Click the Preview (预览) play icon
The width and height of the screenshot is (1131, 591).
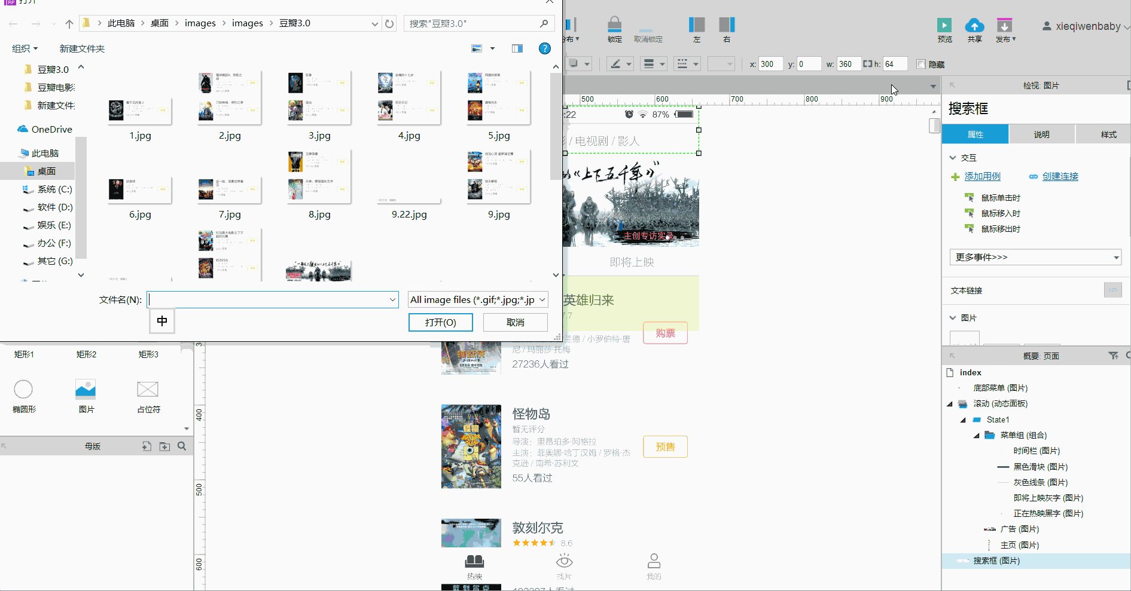coord(944,25)
